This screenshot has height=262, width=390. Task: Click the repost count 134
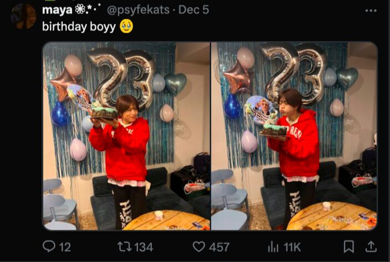[x=143, y=247]
